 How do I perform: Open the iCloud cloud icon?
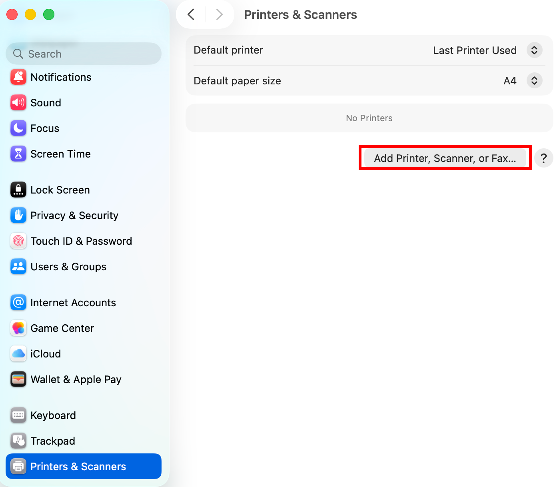pos(18,354)
